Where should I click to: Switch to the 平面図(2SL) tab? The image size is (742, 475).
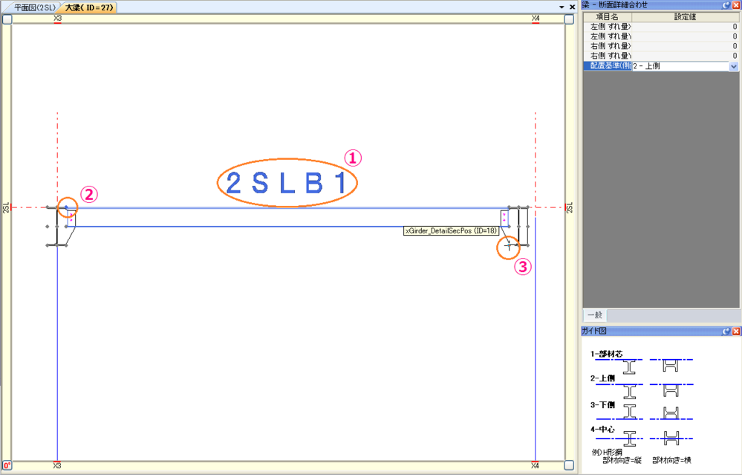(x=35, y=7)
